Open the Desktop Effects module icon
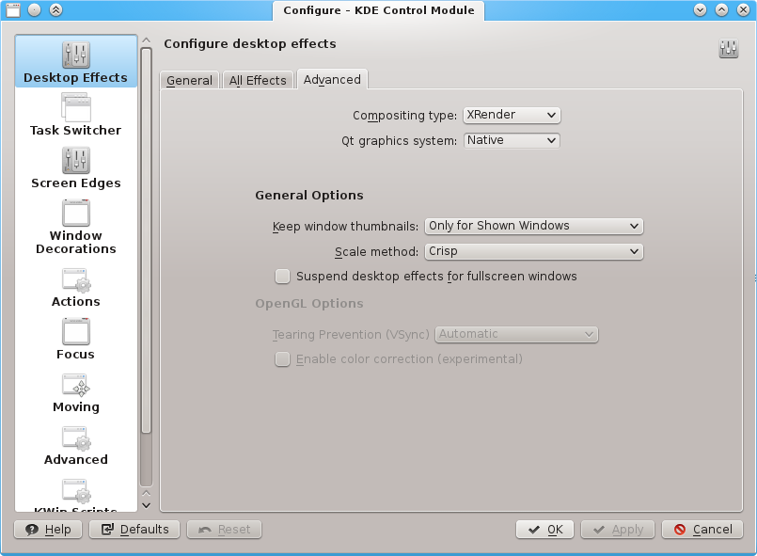 [x=76, y=55]
